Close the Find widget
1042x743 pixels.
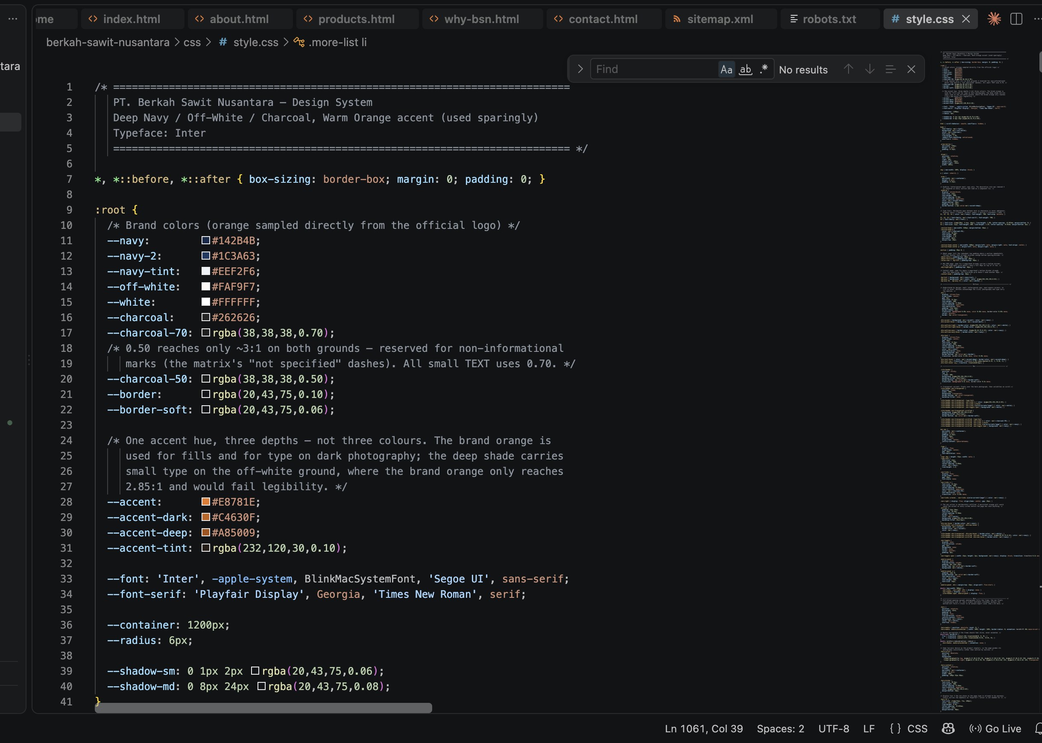[911, 69]
